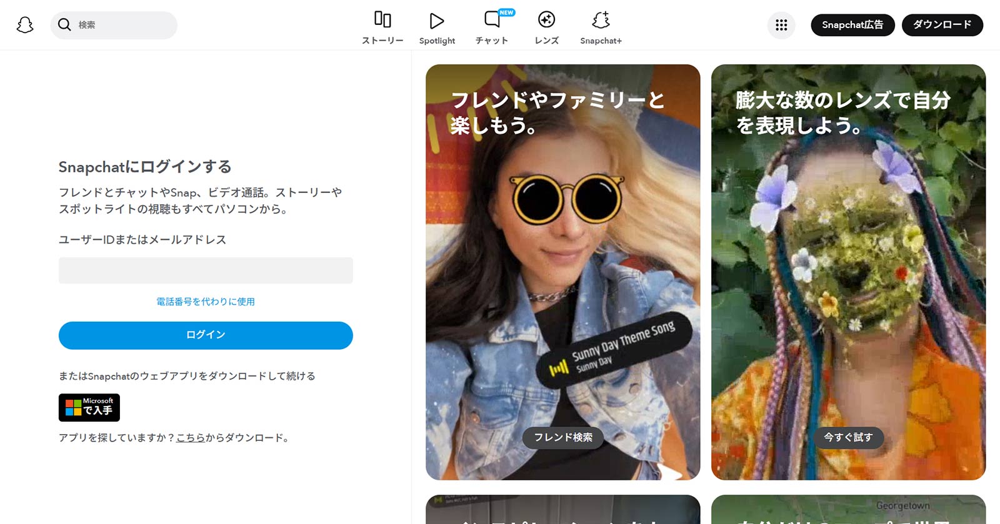This screenshot has width=1000, height=524.
Task: Click the こちら download link
Action: [191, 438]
